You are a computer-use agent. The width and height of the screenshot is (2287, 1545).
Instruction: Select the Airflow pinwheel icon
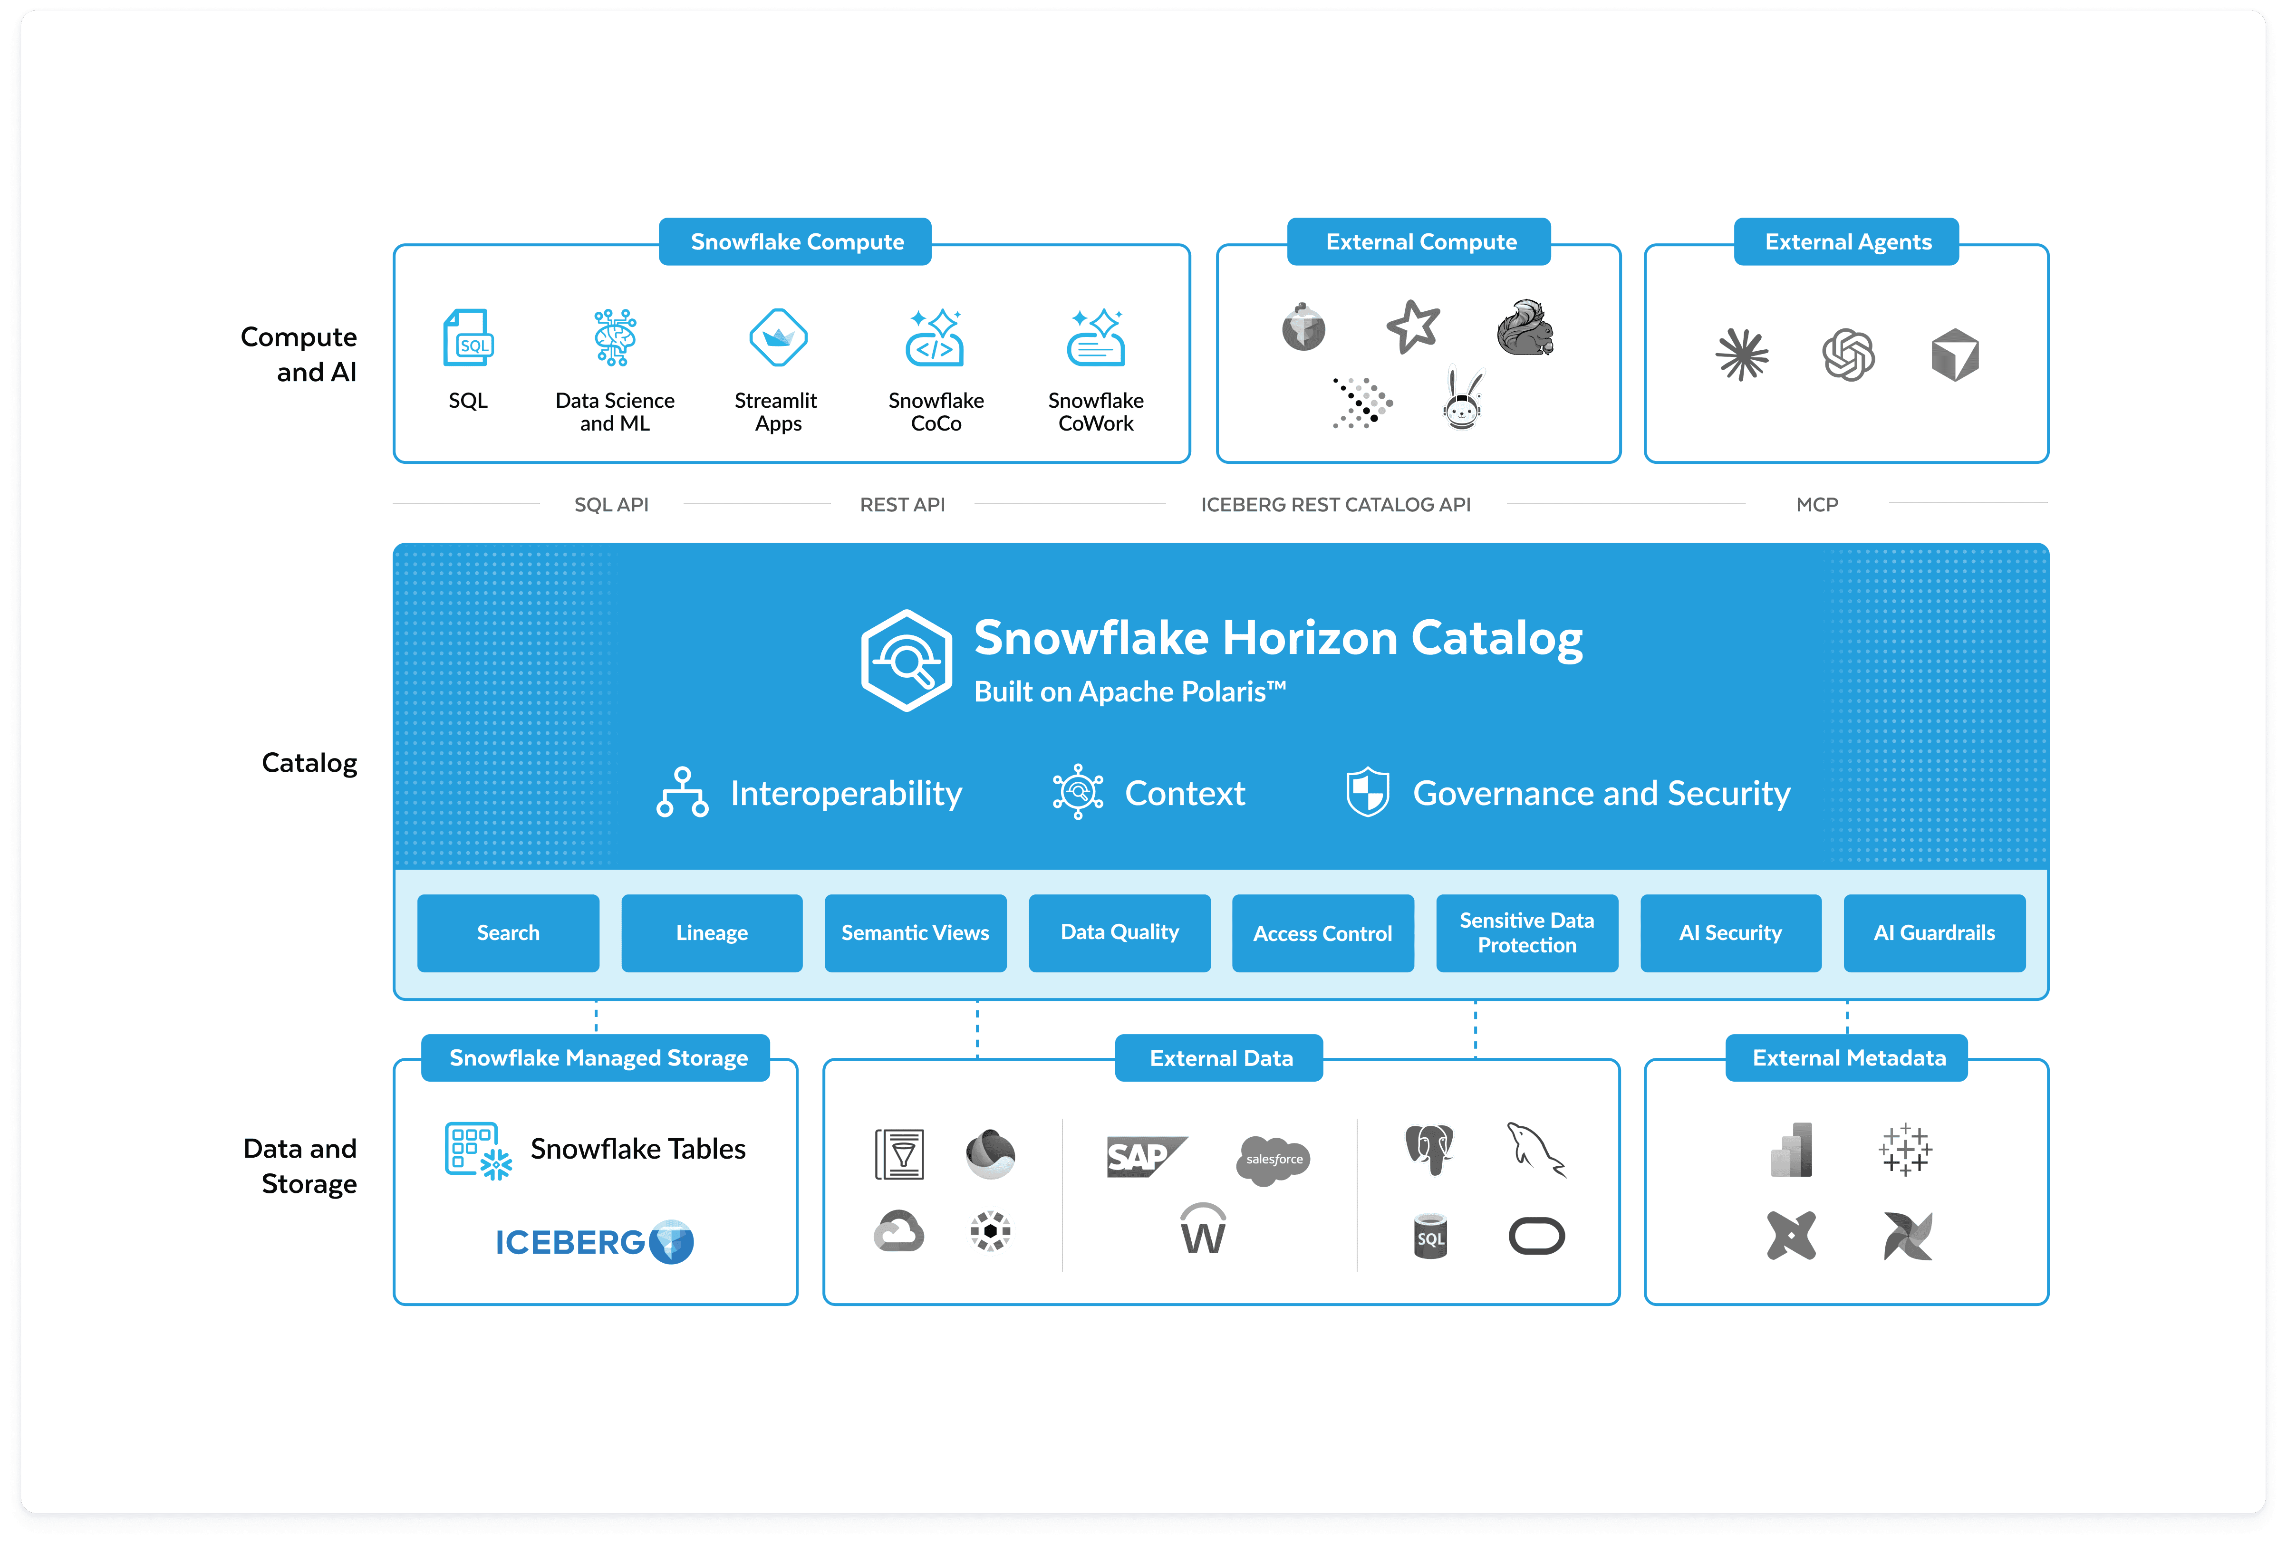point(1907,1236)
